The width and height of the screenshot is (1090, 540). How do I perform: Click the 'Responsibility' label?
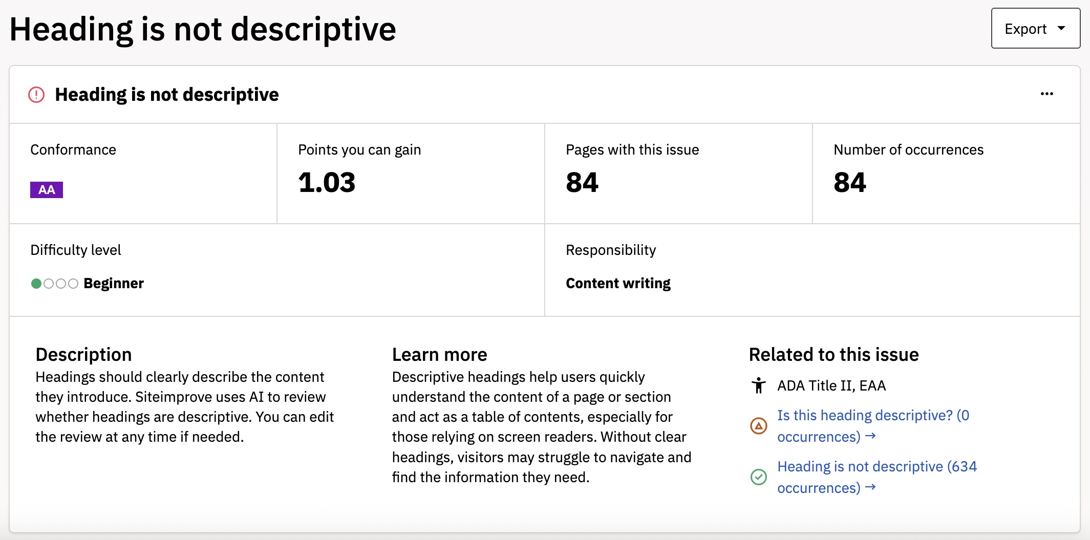(x=611, y=250)
